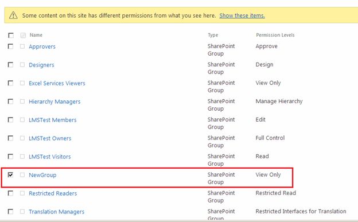Screen dimensions: 358x222
Task: Click the 'Edit' permission level text
Action: click(x=260, y=119)
